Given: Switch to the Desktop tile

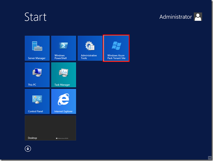Looking at the screenshot, I should (50, 128).
